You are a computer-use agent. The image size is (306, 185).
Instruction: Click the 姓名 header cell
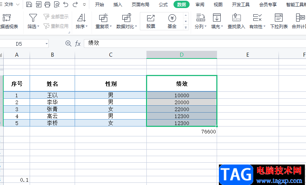pyautogui.click(x=52, y=84)
